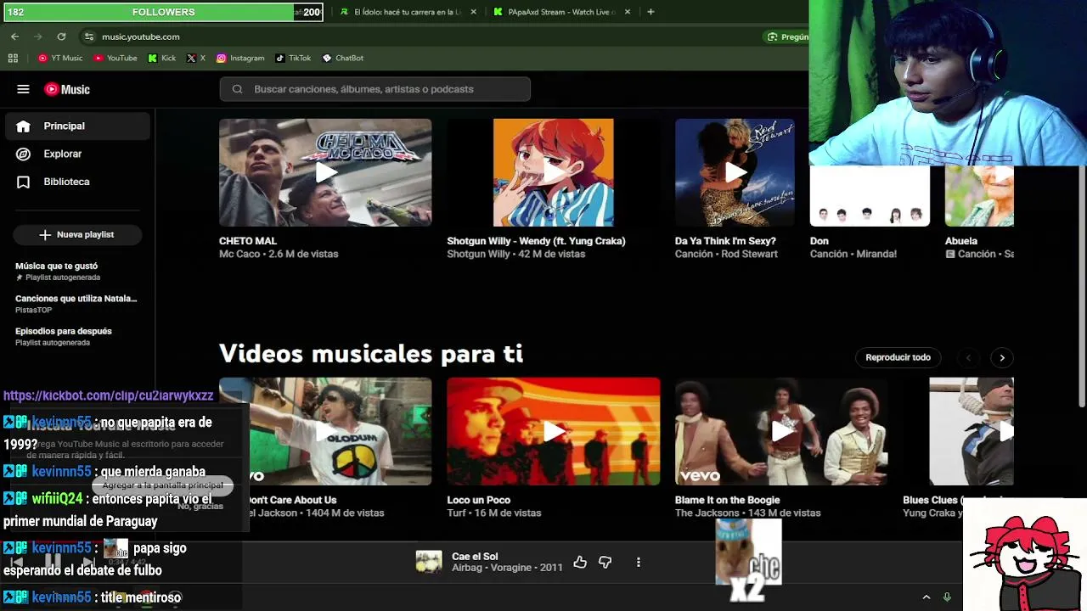Click the search magnifier icon
This screenshot has width=1087, height=611.
pyautogui.click(x=237, y=89)
